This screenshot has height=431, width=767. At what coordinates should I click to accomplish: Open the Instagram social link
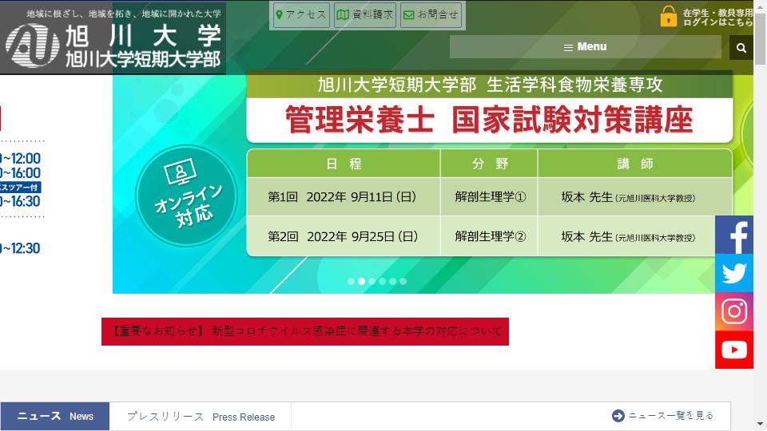coord(733,311)
